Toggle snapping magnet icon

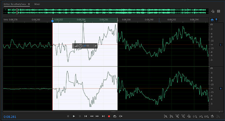click(212, 20)
